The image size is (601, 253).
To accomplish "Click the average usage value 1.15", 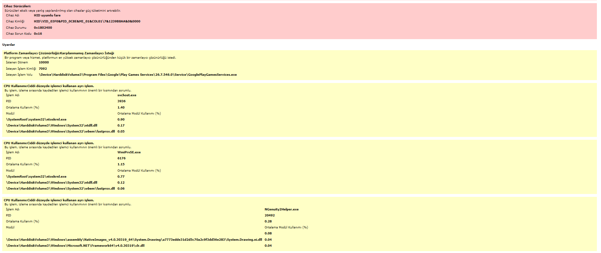I will [x=121, y=164].
